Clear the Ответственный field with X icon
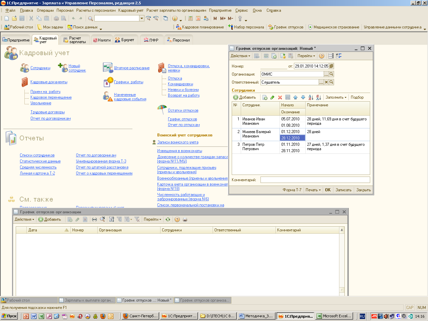 click(x=326, y=82)
